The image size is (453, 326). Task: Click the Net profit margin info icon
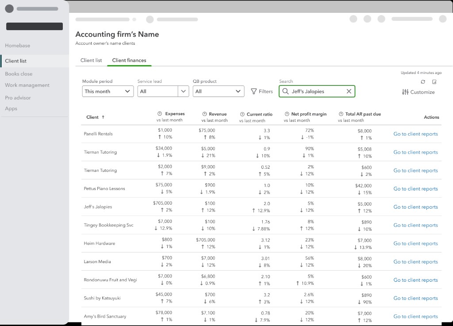tap(287, 114)
